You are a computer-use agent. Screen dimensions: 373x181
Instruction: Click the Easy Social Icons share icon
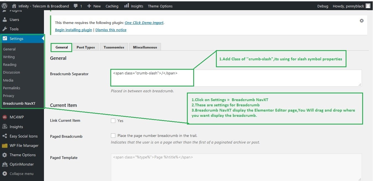[x=5, y=136]
